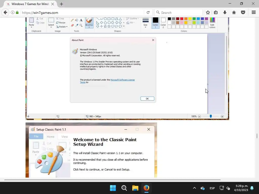This screenshot has height=194, width=259.
Task: Open Windows Start menu
Action: 113,188
